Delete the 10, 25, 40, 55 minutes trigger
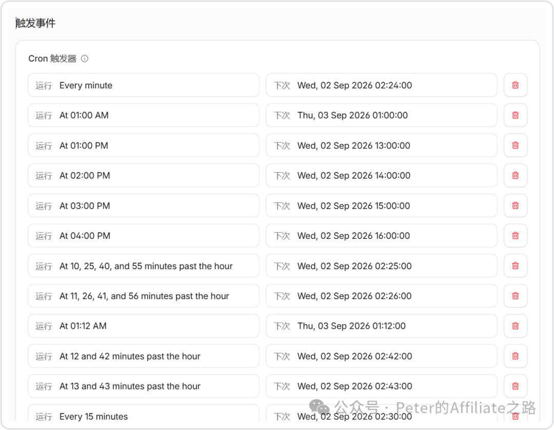554x430 pixels. pyautogui.click(x=516, y=266)
